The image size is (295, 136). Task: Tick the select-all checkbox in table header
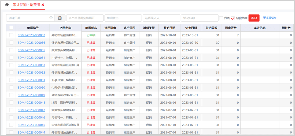pos(11,28)
